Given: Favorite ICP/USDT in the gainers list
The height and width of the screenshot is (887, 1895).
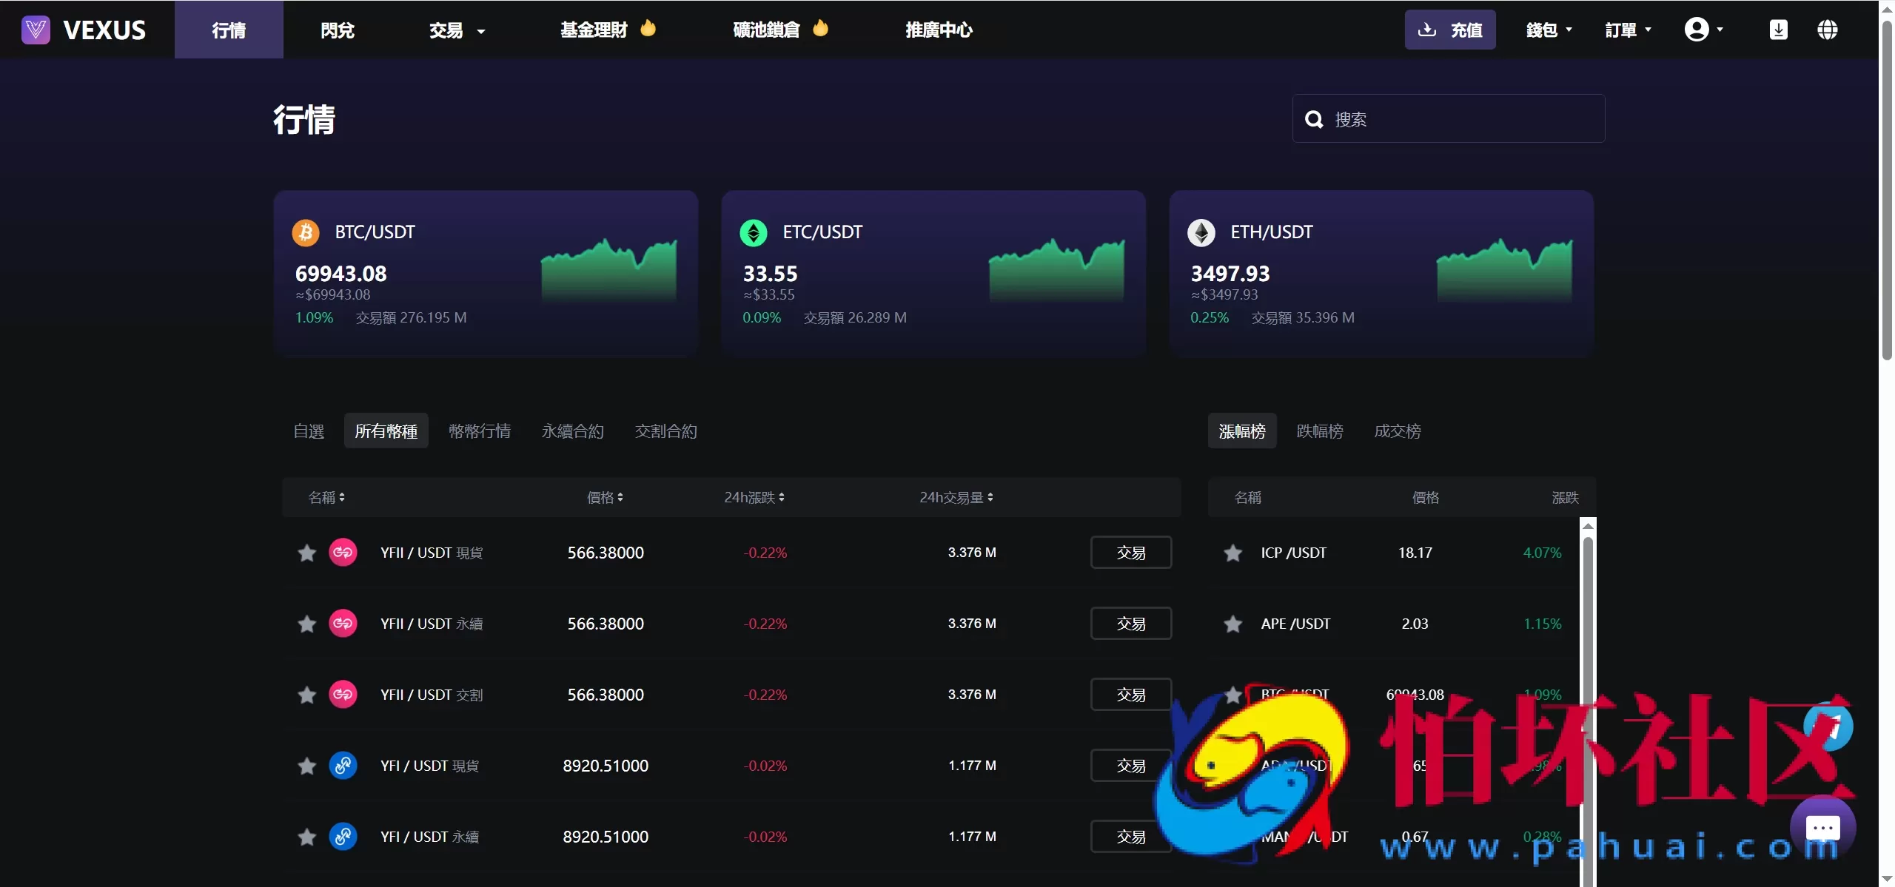Looking at the screenshot, I should coord(1232,552).
